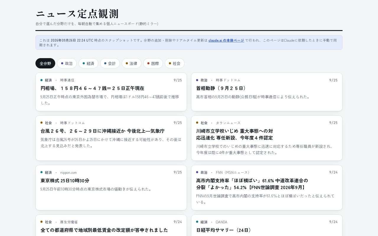This screenshot has width=378, height=236.
Task: Switch to the 社会 filter
Action: point(175,63)
